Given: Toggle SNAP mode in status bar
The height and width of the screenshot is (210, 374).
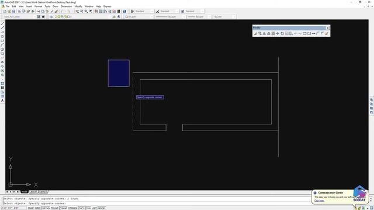Looking at the screenshot, I should click(31, 208).
